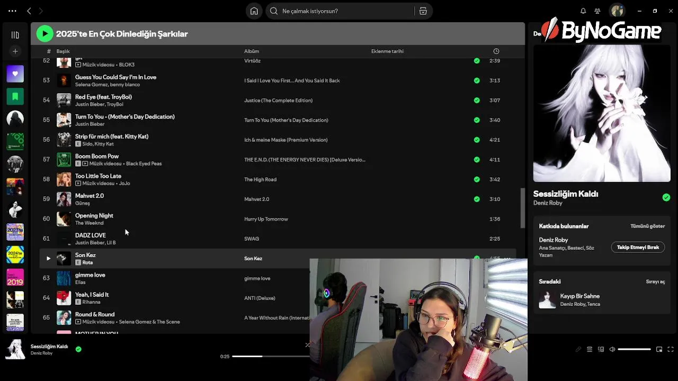
Task: Toggle saved checkmark for Red Eye
Action: pyautogui.click(x=477, y=100)
